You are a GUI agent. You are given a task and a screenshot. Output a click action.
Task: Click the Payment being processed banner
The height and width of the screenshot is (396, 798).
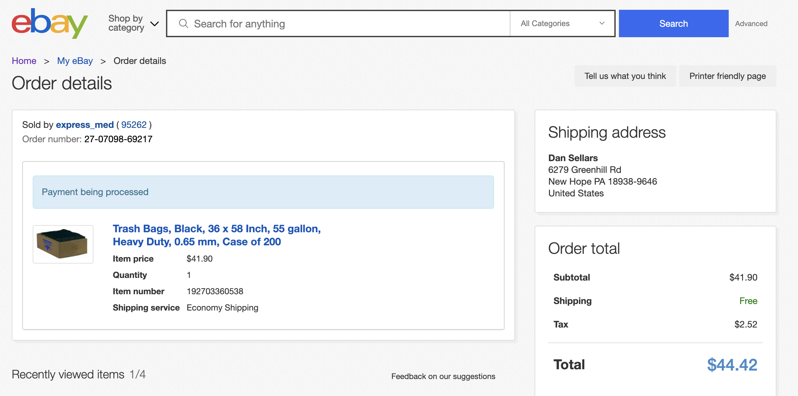pyautogui.click(x=263, y=192)
